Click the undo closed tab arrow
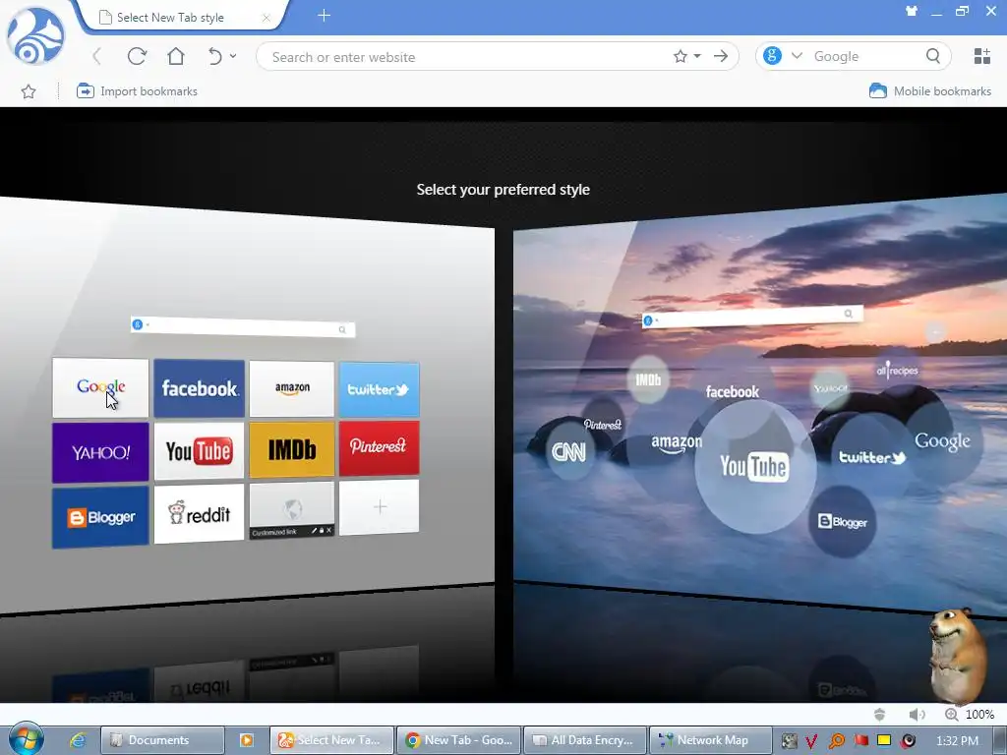The width and height of the screenshot is (1007, 755). coord(215,56)
